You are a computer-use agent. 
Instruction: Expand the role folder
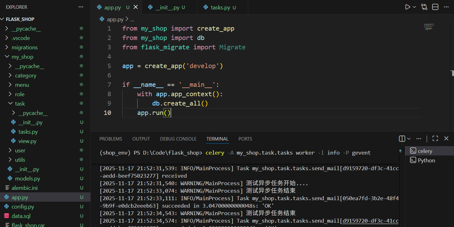pos(45,94)
